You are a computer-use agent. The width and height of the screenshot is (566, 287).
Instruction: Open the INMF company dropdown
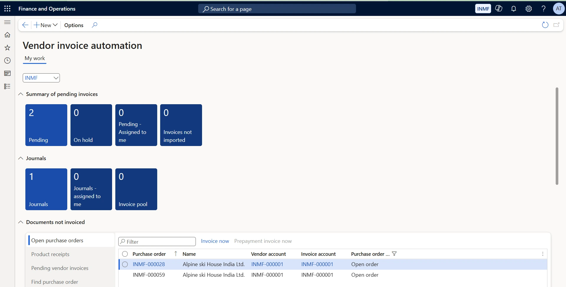41,78
